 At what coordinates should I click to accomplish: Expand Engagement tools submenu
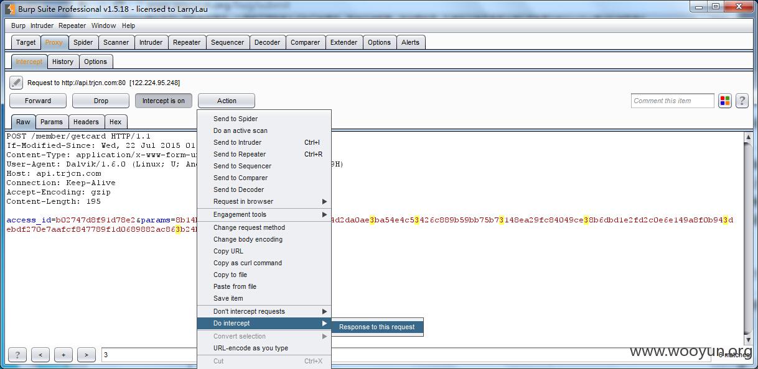264,214
